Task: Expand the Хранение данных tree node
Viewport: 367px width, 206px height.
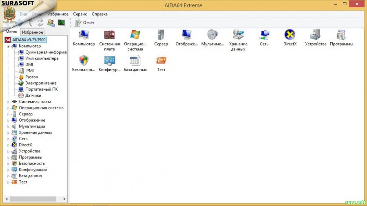Action: [x=8, y=133]
